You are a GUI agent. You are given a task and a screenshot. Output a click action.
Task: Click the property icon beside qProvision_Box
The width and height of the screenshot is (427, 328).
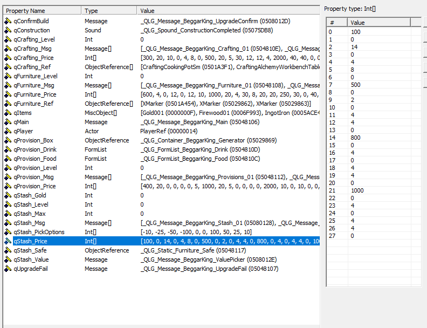point(8,140)
